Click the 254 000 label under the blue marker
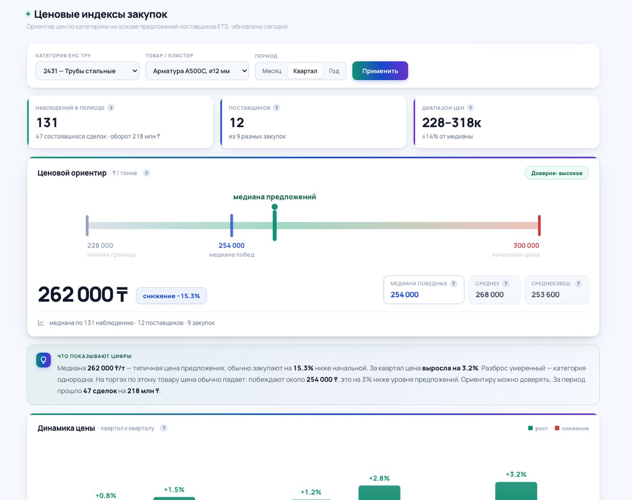The width and height of the screenshot is (632, 500). pyautogui.click(x=232, y=245)
